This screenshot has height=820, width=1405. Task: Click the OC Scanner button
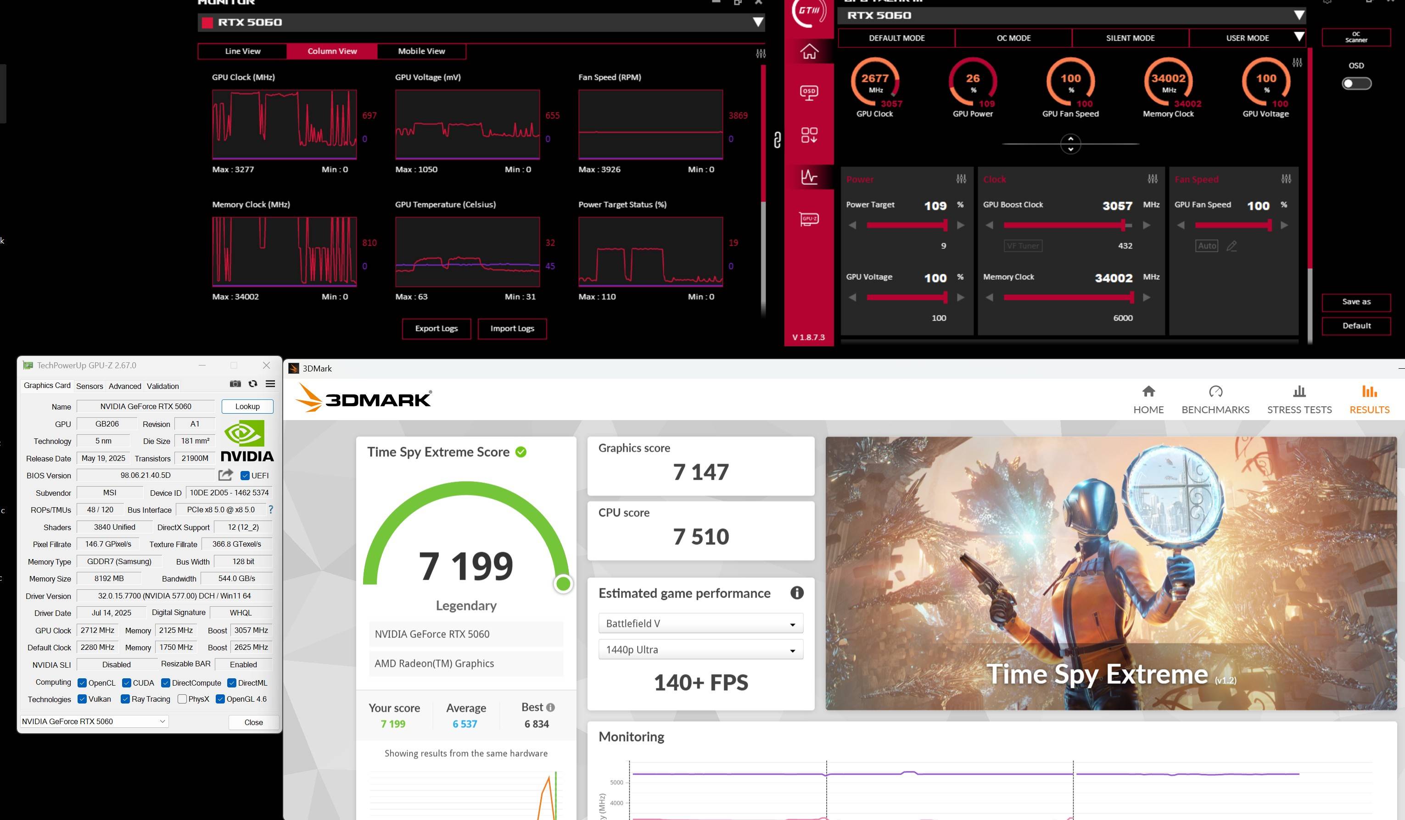pyautogui.click(x=1356, y=37)
